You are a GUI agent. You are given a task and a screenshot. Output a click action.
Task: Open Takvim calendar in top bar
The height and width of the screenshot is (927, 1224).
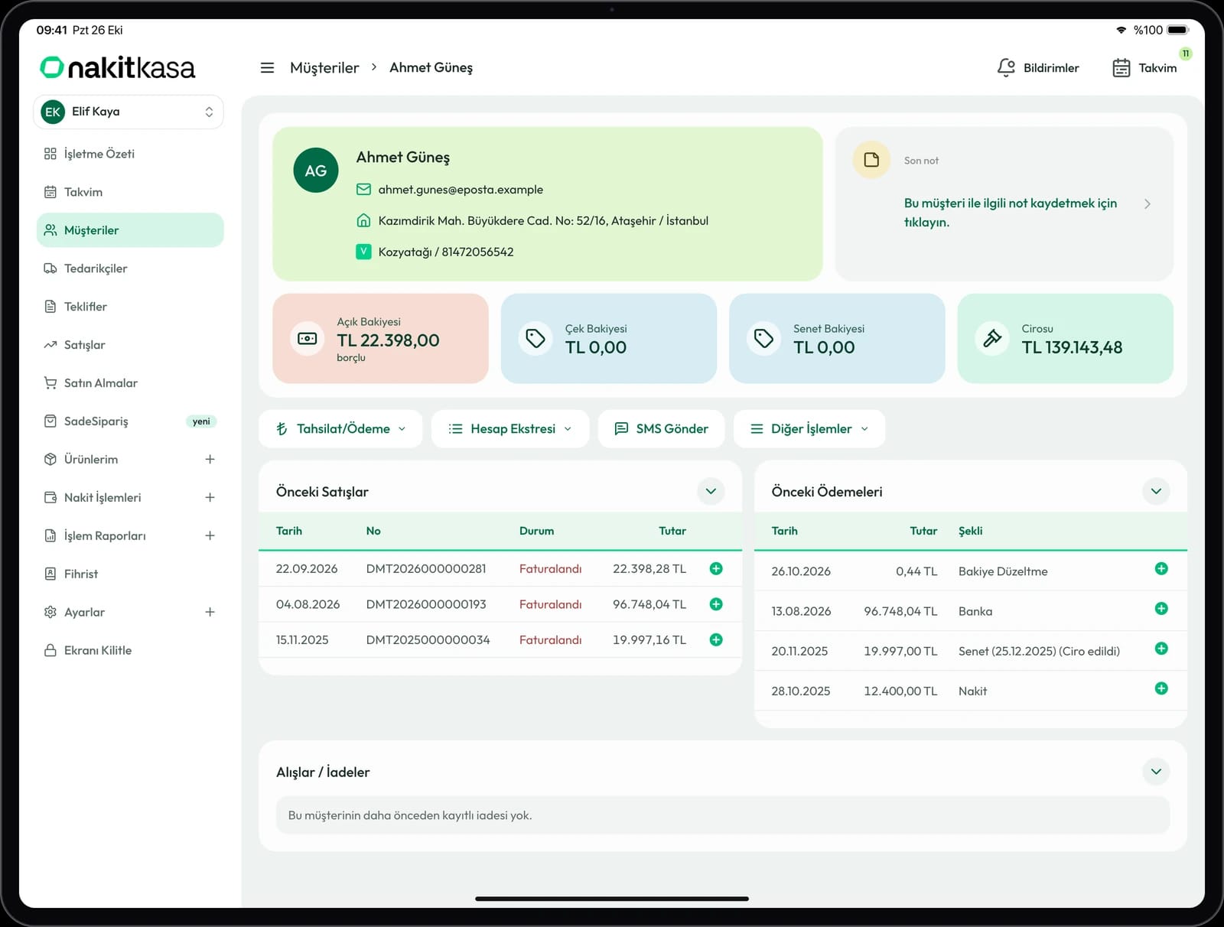(1144, 67)
